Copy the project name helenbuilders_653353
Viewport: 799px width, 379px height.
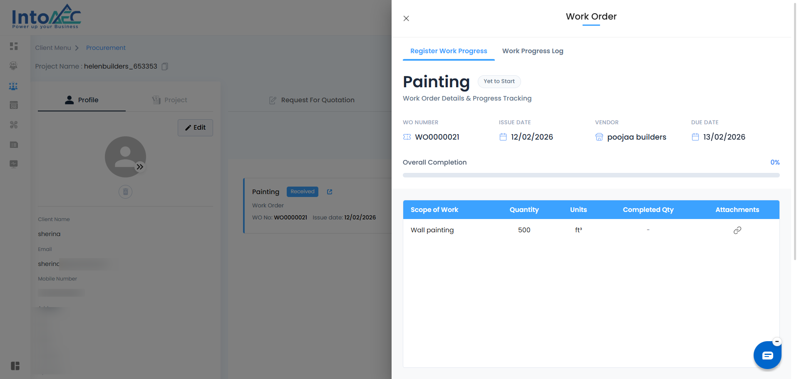pyautogui.click(x=165, y=66)
